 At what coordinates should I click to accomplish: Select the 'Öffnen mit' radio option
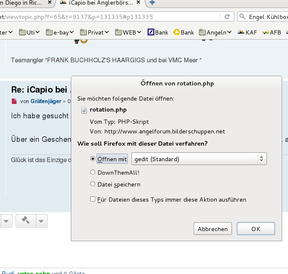point(93,159)
